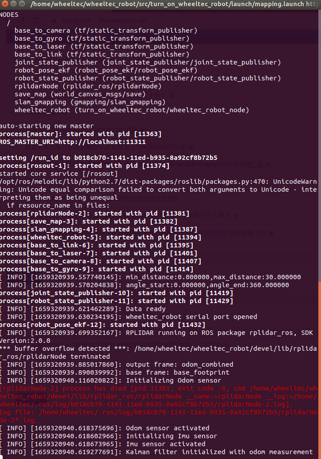Click the scrollbar track above the thumb
Screen dimensions: 321x459
[320, 145]
